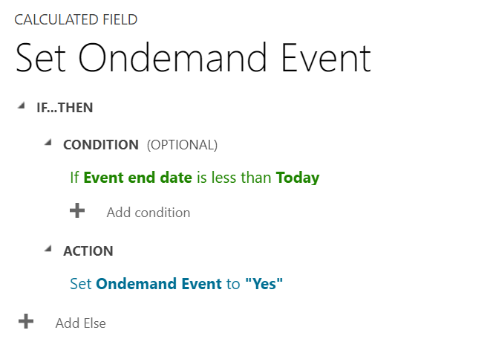
Task: Click the ACTION heading label
Action: pyautogui.click(x=88, y=251)
